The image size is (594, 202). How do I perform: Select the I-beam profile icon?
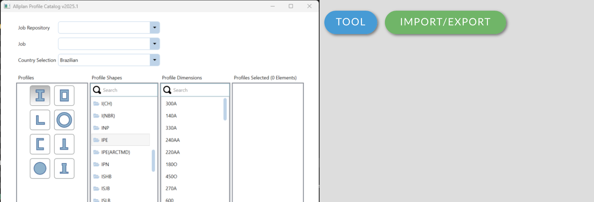[40, 95]
